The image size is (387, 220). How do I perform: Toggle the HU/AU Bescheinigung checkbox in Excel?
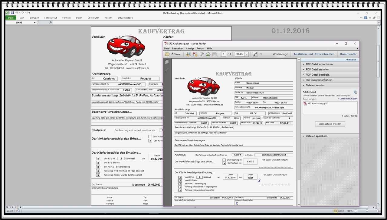pos(98,167)
